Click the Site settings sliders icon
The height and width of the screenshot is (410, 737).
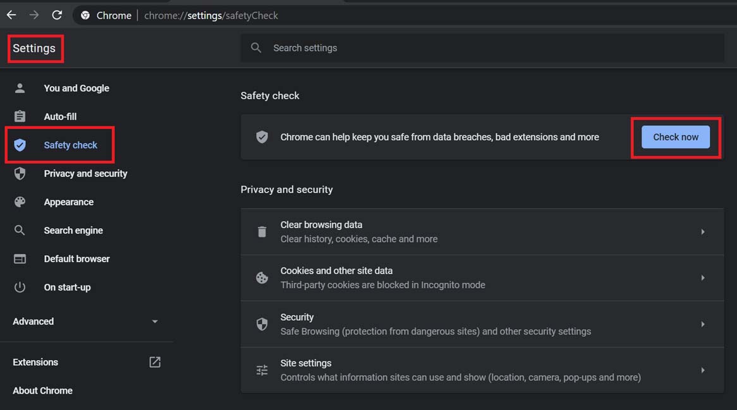click(262, 370)
